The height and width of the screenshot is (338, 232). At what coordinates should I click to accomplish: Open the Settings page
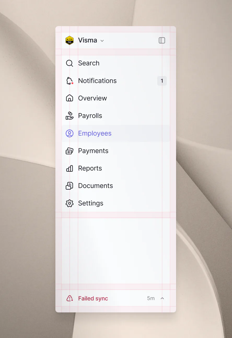click(116, 203)
